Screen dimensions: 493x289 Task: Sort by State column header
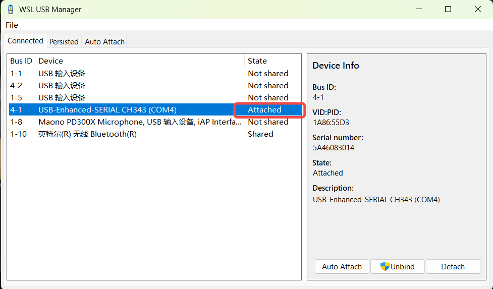[x=272, y=61]
